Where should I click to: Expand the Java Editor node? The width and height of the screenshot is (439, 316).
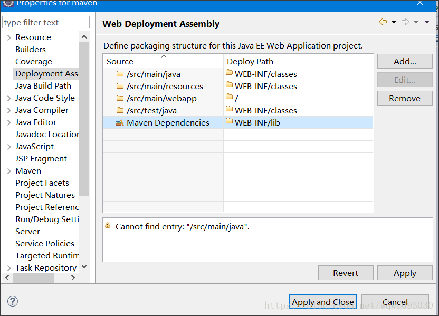(9, 122)
